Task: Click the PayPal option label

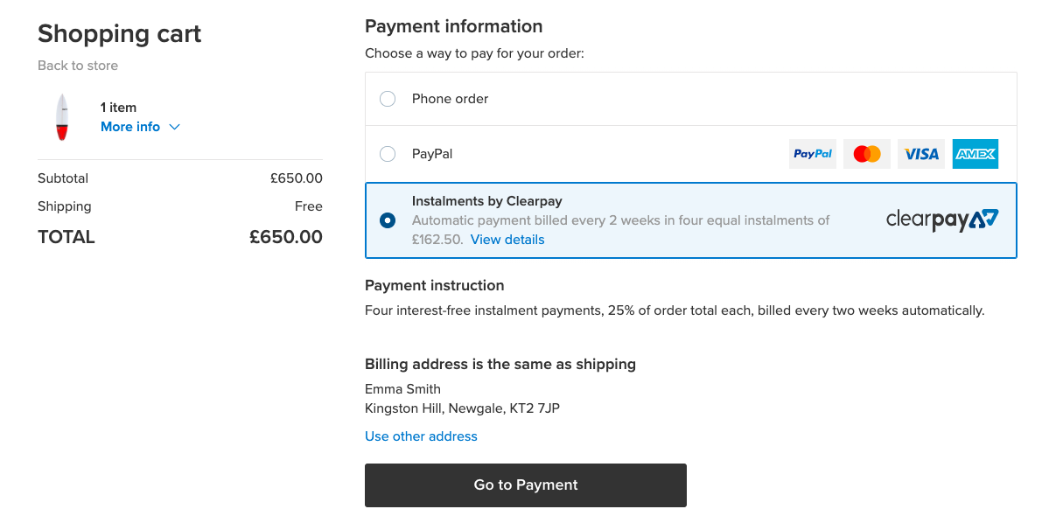Action: pyautogui.click(x=432, y=154)
